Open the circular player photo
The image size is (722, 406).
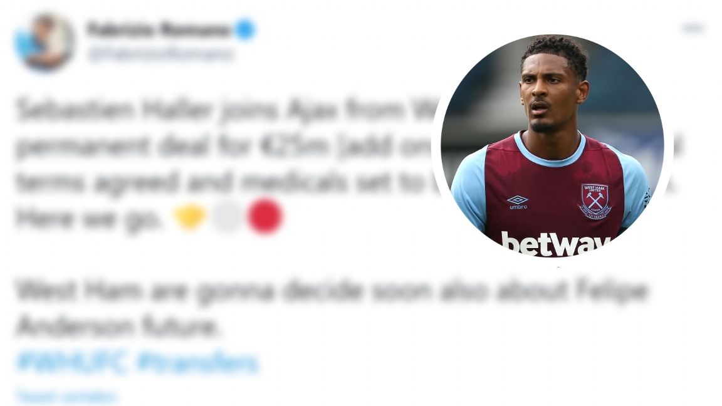[x=552, y=145]
